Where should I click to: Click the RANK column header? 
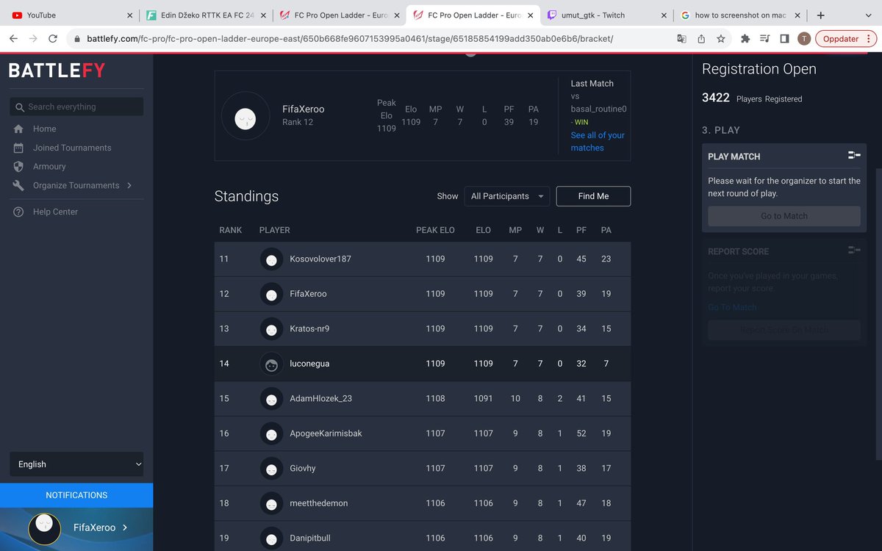pos(231,230)
